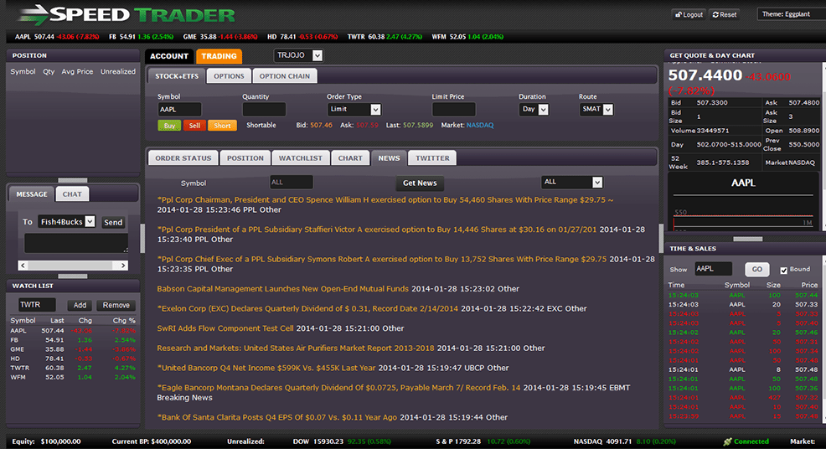Click the red Sell button

point(194,126)
